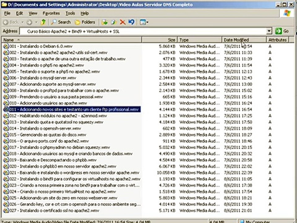Go up one folder level
This screenshot has width=297, height=223.
[x=43, y=22]
